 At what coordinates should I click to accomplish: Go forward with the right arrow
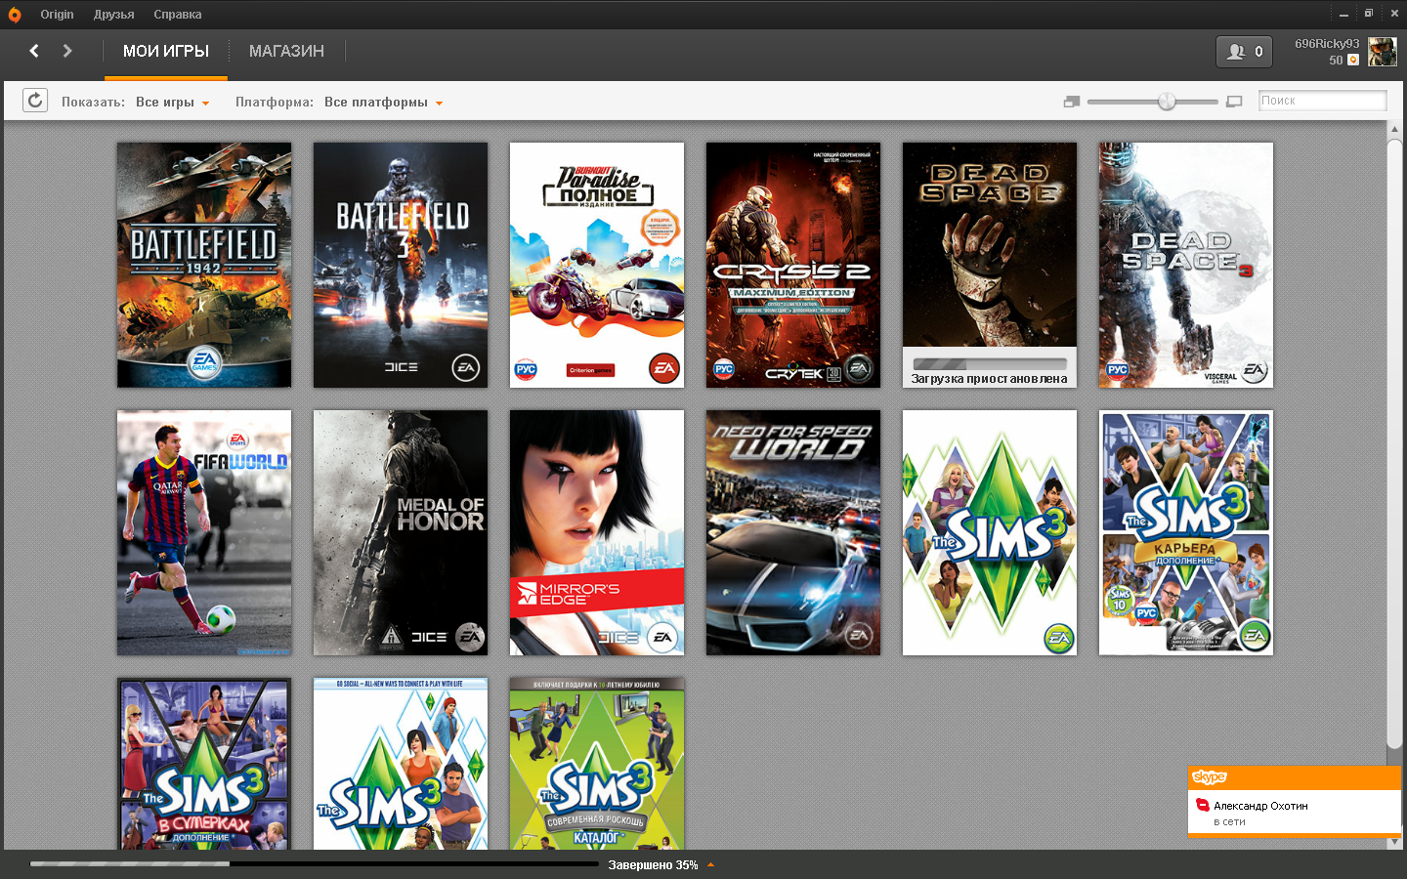[67, 51]
